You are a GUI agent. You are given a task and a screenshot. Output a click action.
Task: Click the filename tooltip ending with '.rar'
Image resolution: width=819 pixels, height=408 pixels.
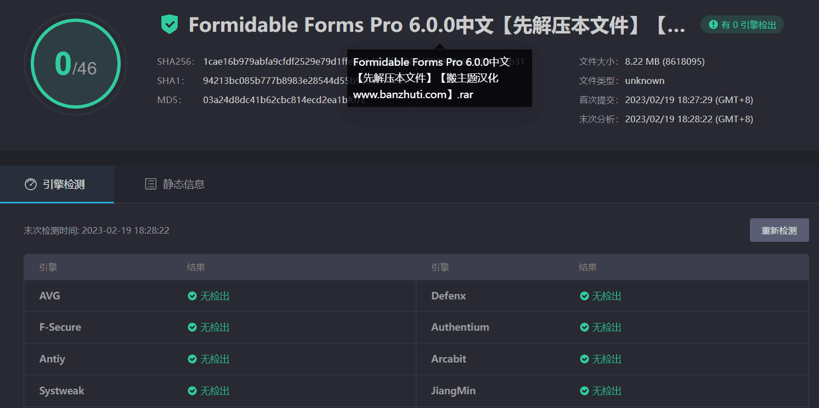click(x=439, y=78)
